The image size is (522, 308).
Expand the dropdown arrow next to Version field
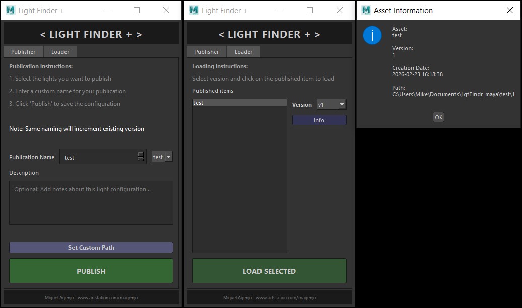pyautogui.click(x=341, y=104)
